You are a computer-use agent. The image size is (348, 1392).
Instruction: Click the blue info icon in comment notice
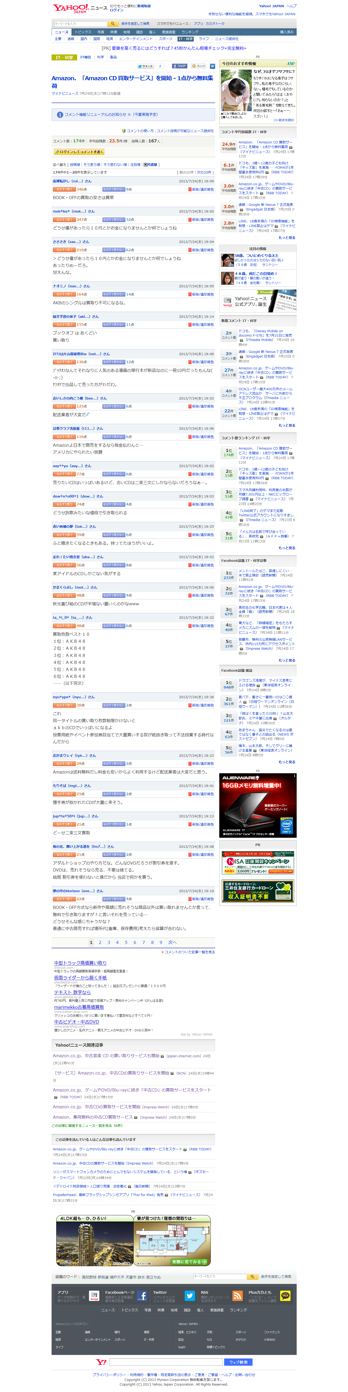(x=60, y=115)
